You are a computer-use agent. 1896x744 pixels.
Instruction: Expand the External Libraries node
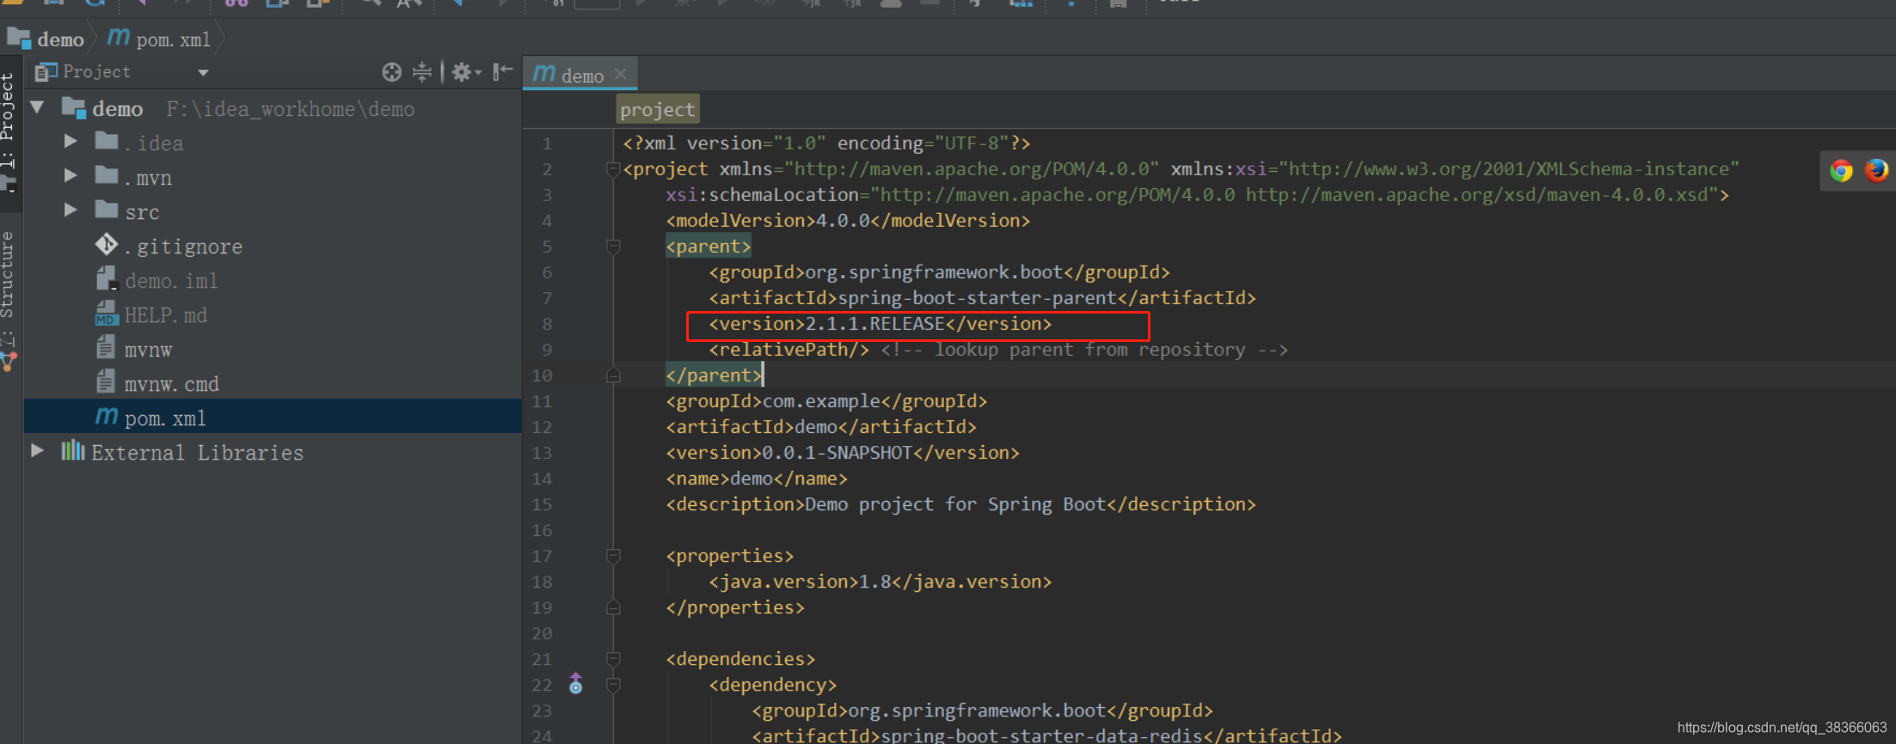[37, 451]
